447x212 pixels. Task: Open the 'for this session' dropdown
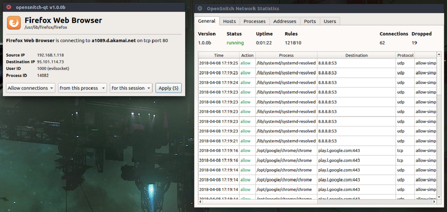(131, 88)
